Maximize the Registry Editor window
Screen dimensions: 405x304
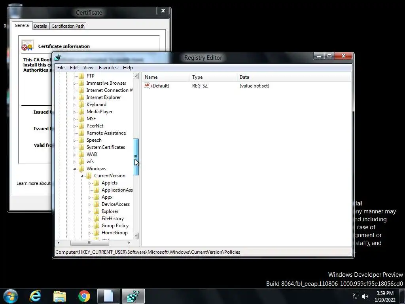tap(329, 56)
